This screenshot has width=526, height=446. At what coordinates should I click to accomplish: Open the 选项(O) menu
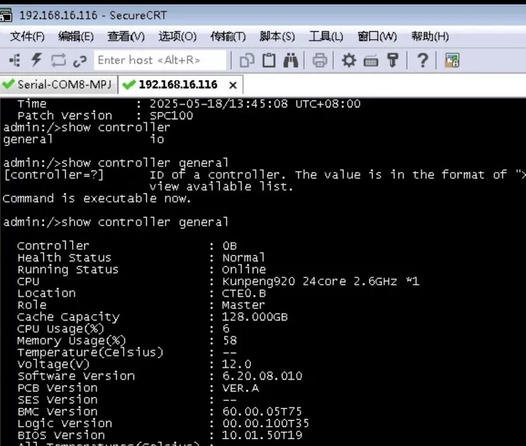(177, 37)
